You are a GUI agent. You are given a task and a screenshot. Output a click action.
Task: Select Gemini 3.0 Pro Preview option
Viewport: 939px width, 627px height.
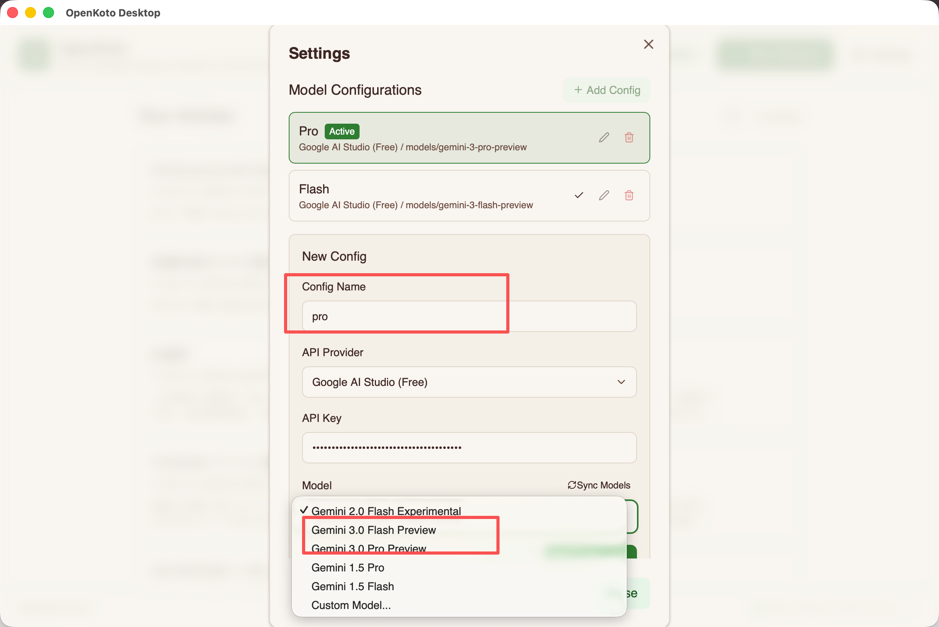coord(368,548)
